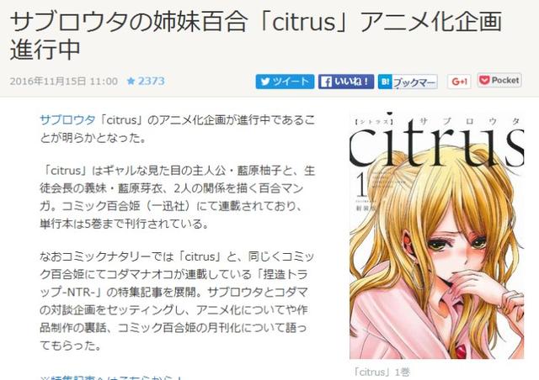539x380 pixels.
Task: Click the publish date 2016年11月15日 11:00
Action: pyautogui.click(x=64, y=82)
